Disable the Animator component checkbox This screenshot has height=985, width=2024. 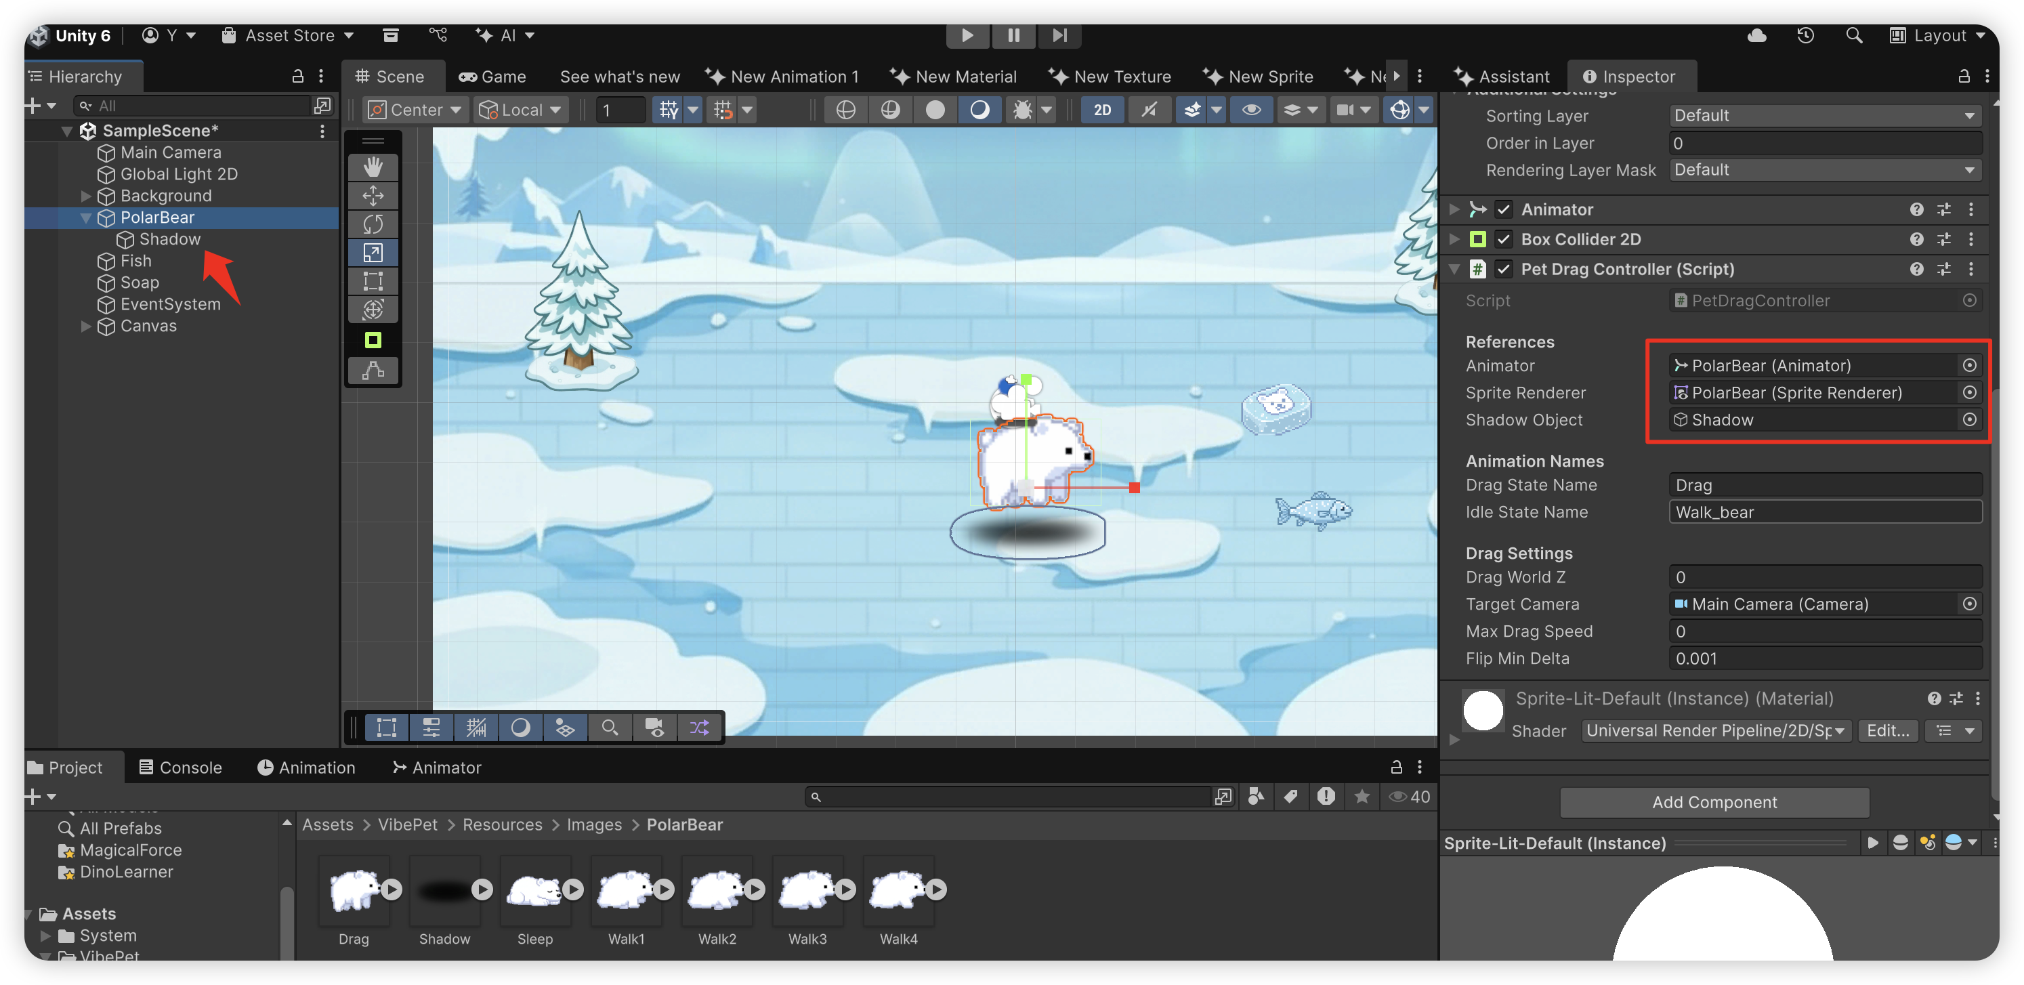(1503, 210)
